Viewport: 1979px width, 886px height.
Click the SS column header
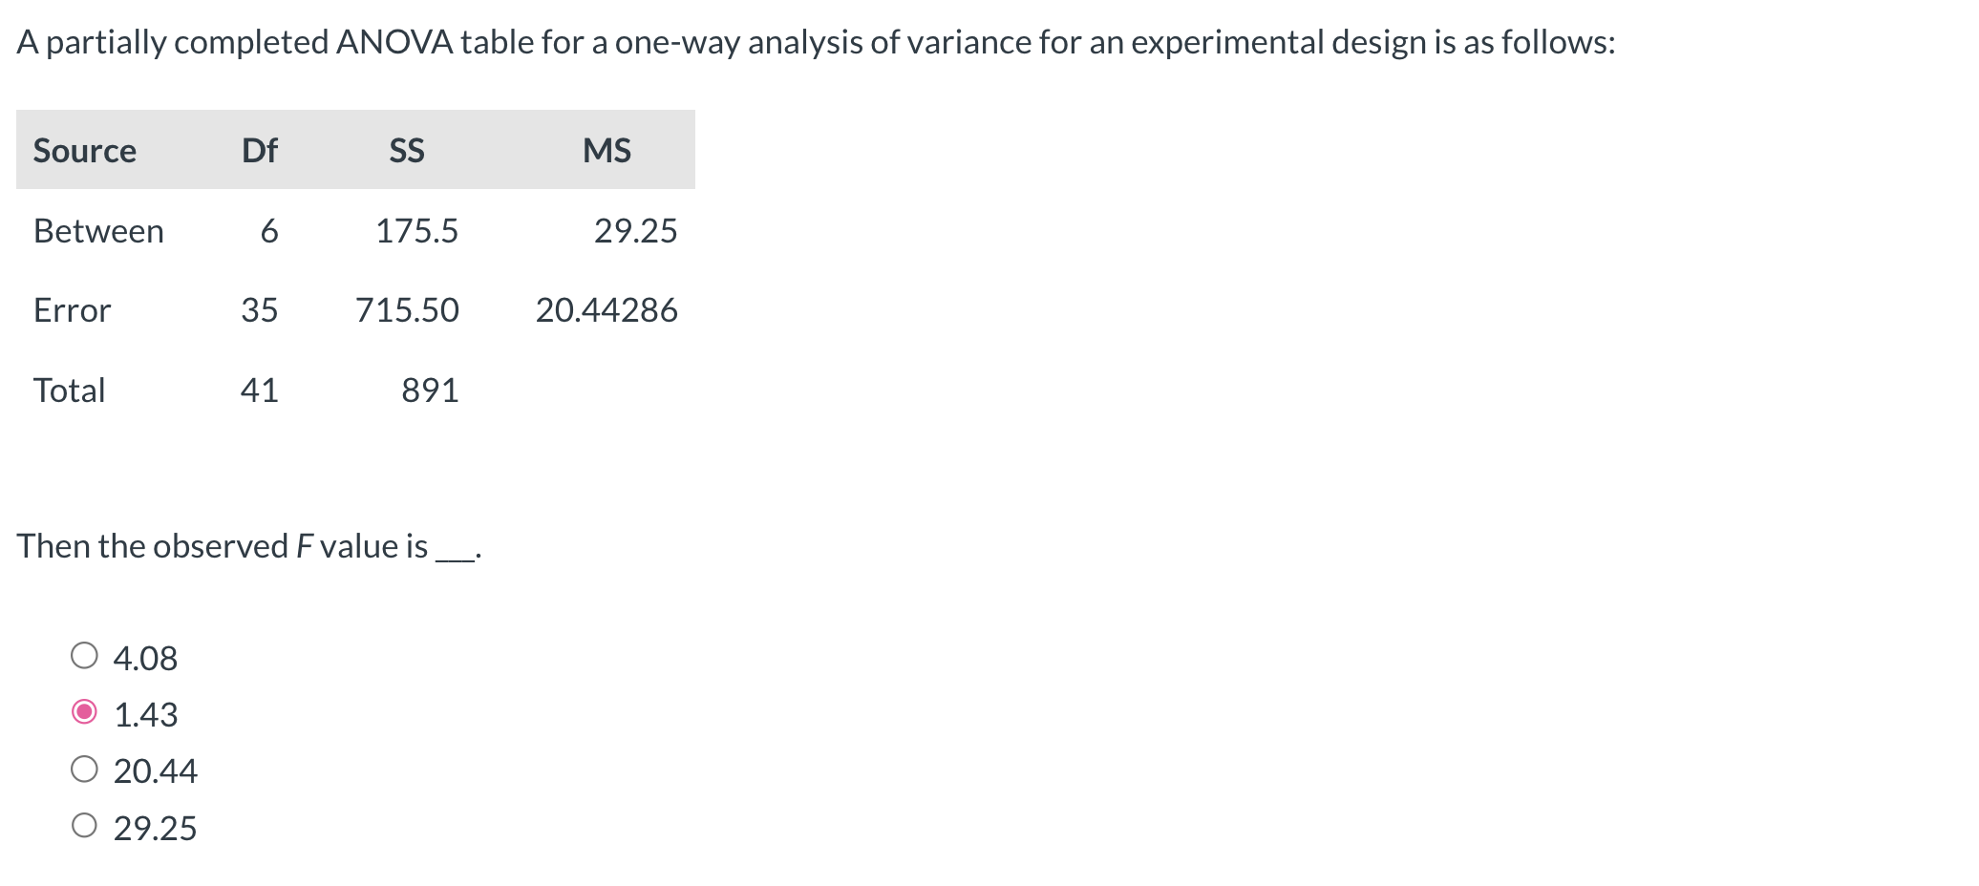[x=405, y=150]
